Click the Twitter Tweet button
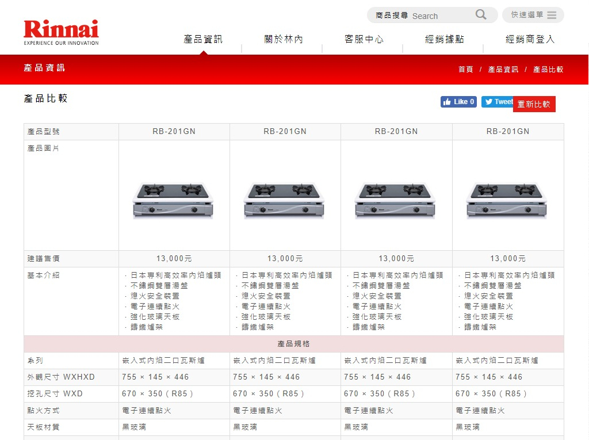The height and width of the screenshot is (440, 589). click(498, 102)
